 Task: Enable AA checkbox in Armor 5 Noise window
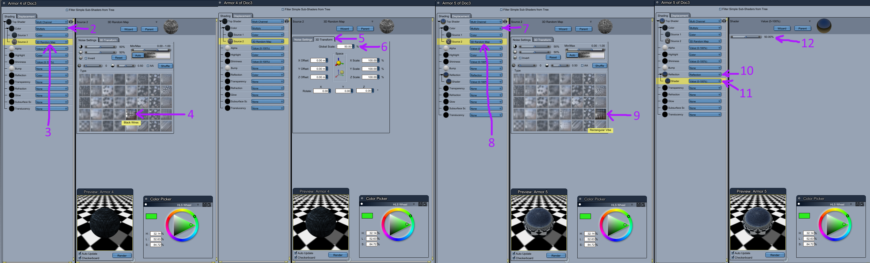[x=582, y=66]
